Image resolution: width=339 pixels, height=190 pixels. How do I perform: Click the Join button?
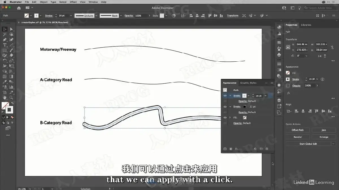pos(324,130)
